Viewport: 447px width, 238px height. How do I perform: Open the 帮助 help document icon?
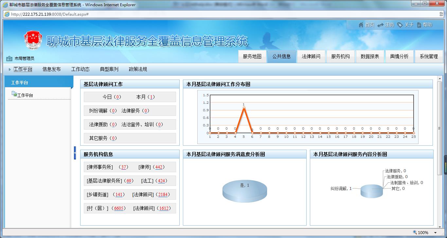(x=419, y=25)
